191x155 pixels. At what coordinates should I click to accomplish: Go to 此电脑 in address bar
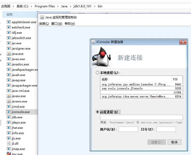(6, 6)
